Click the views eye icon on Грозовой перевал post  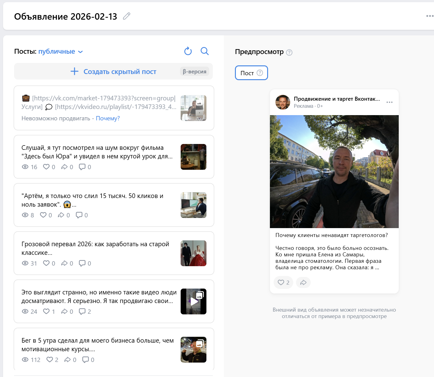click(x=25, y=263)
